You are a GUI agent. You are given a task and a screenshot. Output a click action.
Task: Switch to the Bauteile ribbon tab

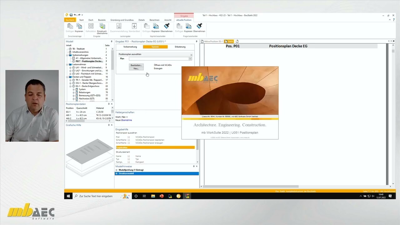coord(102,20)
